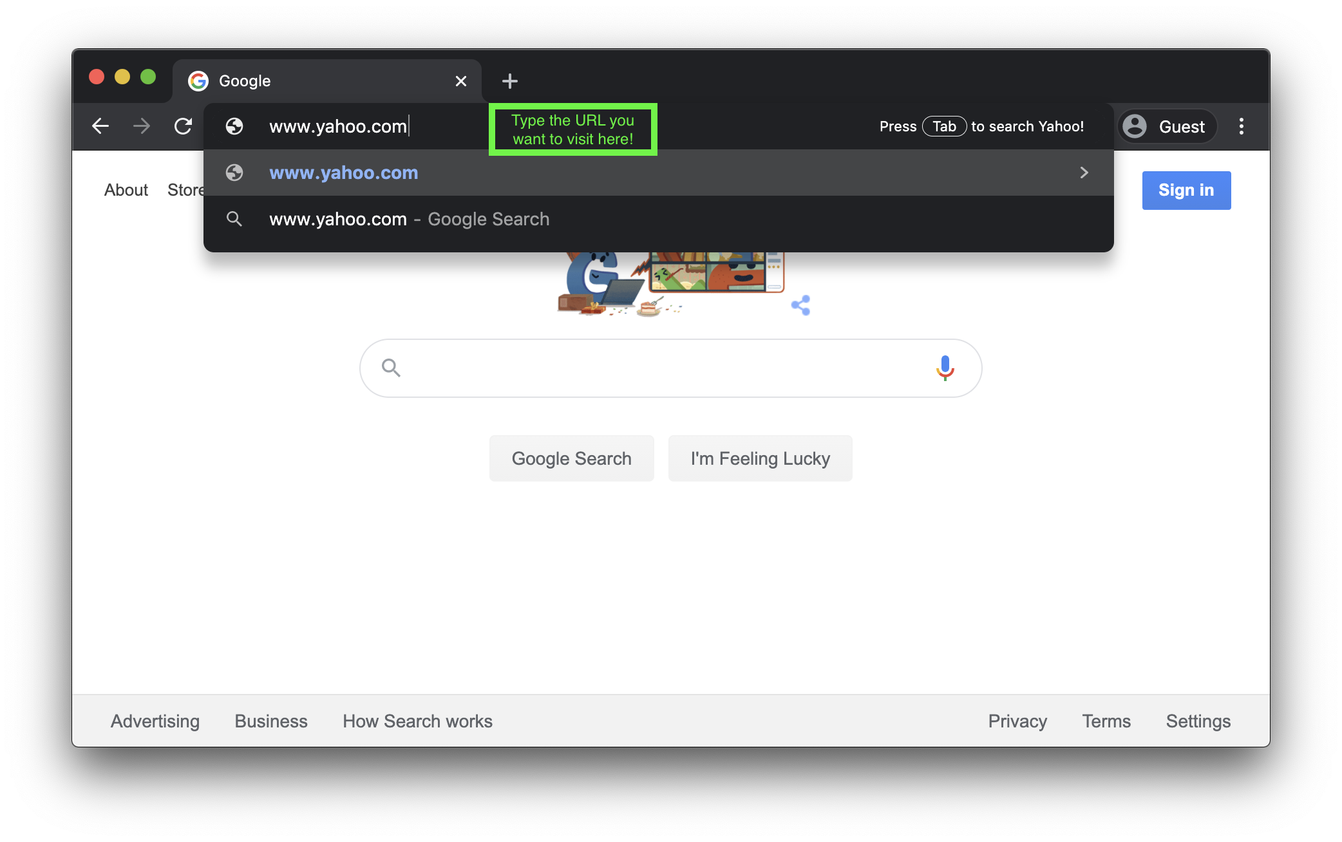Select the Google tab
1342x842 pixels.
327,81
